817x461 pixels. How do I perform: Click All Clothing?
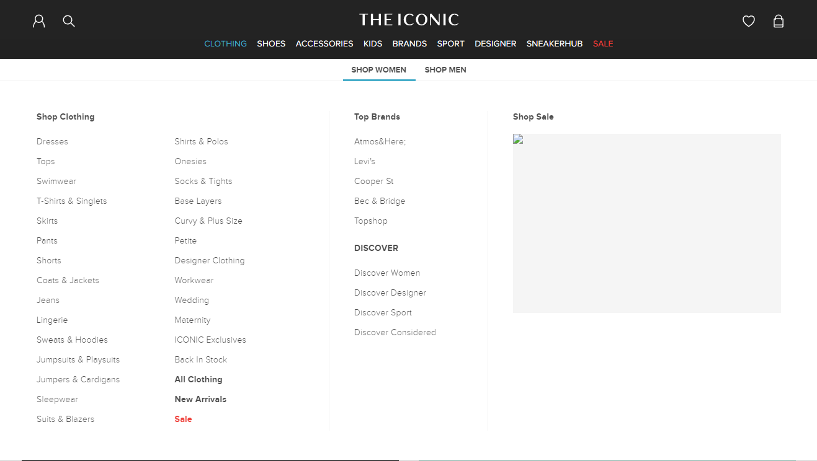[x=198, y=379]
